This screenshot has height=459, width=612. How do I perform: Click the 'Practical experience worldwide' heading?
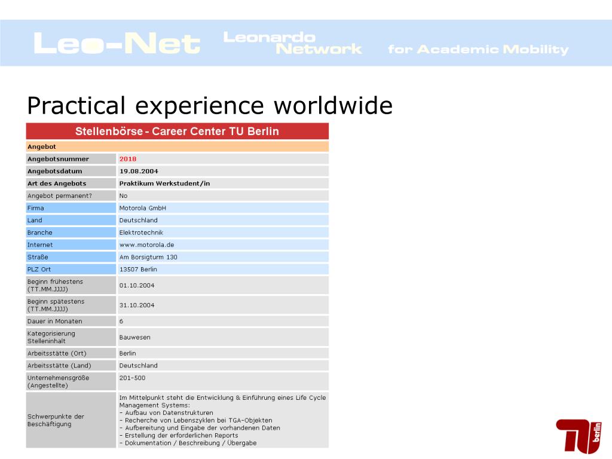tap(210, 105)
